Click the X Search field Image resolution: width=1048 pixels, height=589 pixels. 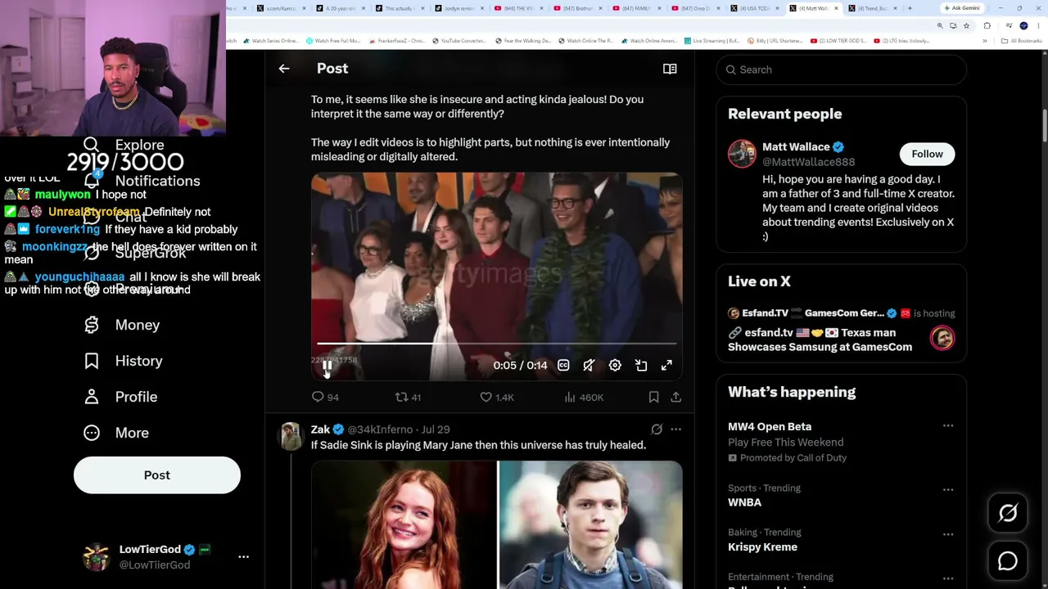(842, 70)
